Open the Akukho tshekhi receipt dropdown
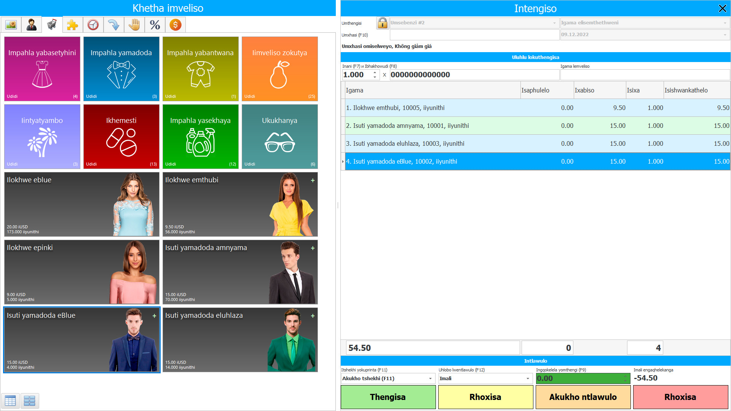 (x=430, y=379)
